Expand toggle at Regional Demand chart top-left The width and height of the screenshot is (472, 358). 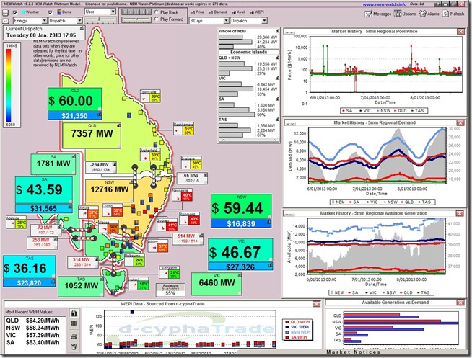290,123
